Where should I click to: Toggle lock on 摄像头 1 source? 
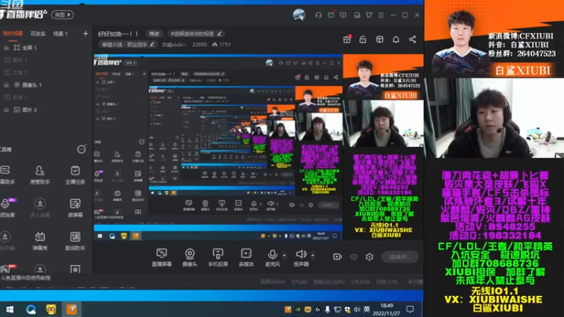[6, 85]
